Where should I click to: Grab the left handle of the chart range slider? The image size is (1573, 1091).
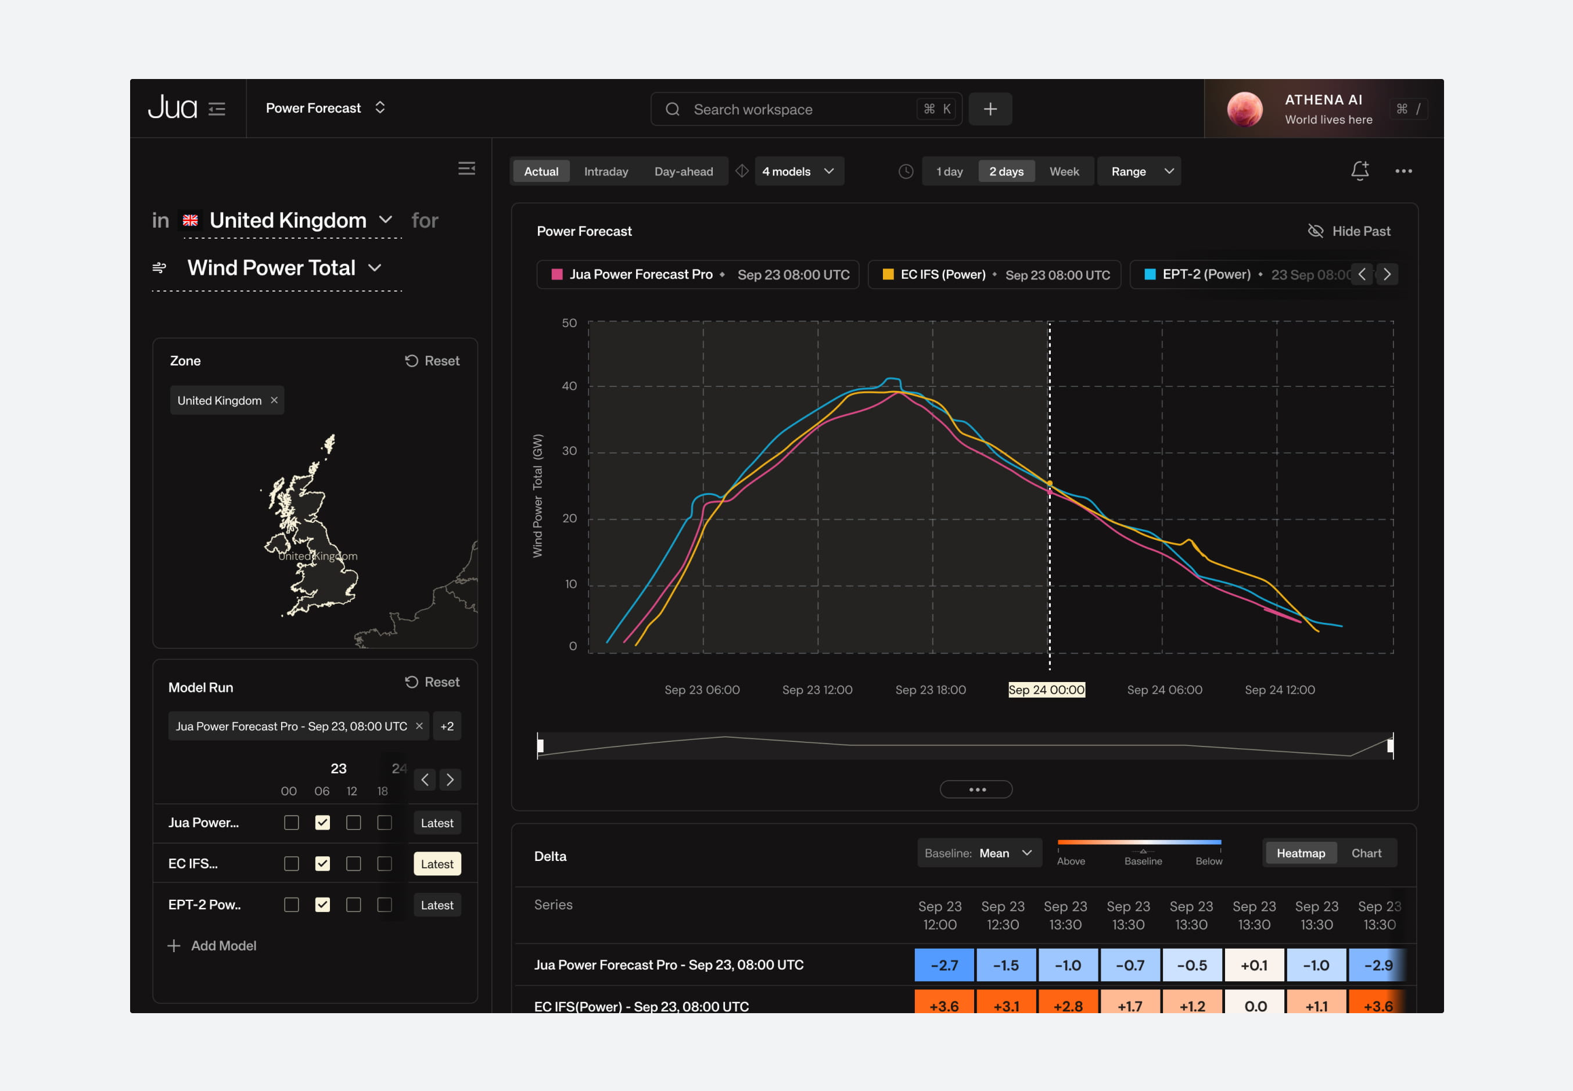[x=541, y=746]
